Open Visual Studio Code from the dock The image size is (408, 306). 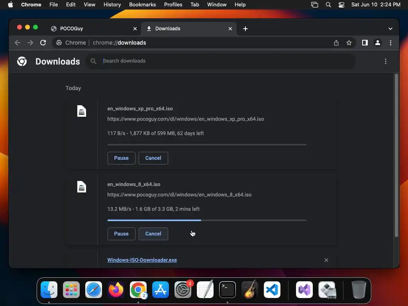click(x=272, y=289)
